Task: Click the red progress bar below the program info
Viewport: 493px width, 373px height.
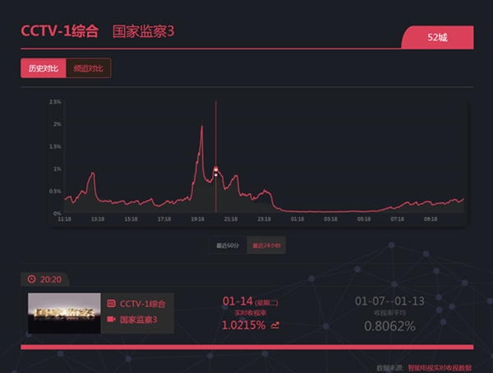Action: point(246,347)
